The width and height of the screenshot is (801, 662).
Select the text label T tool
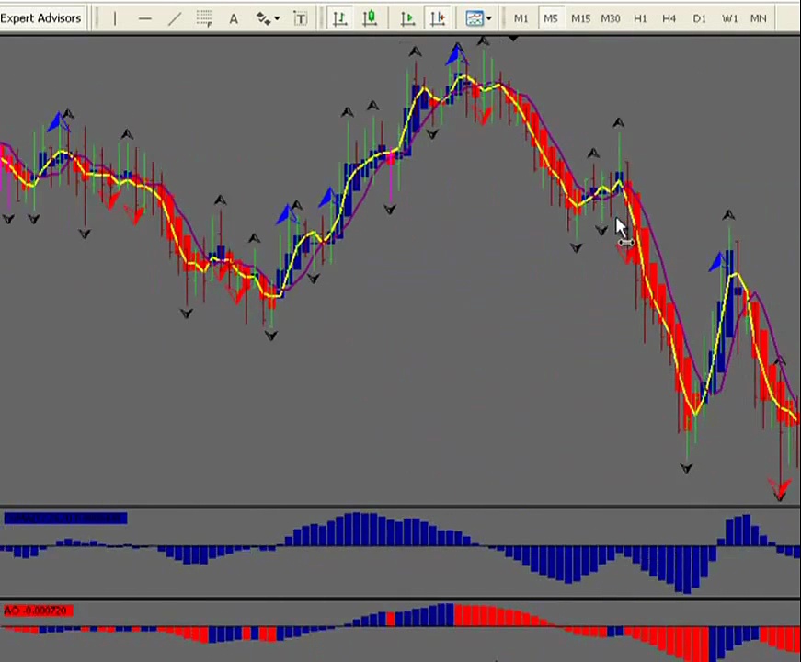[x=301, y=19]
